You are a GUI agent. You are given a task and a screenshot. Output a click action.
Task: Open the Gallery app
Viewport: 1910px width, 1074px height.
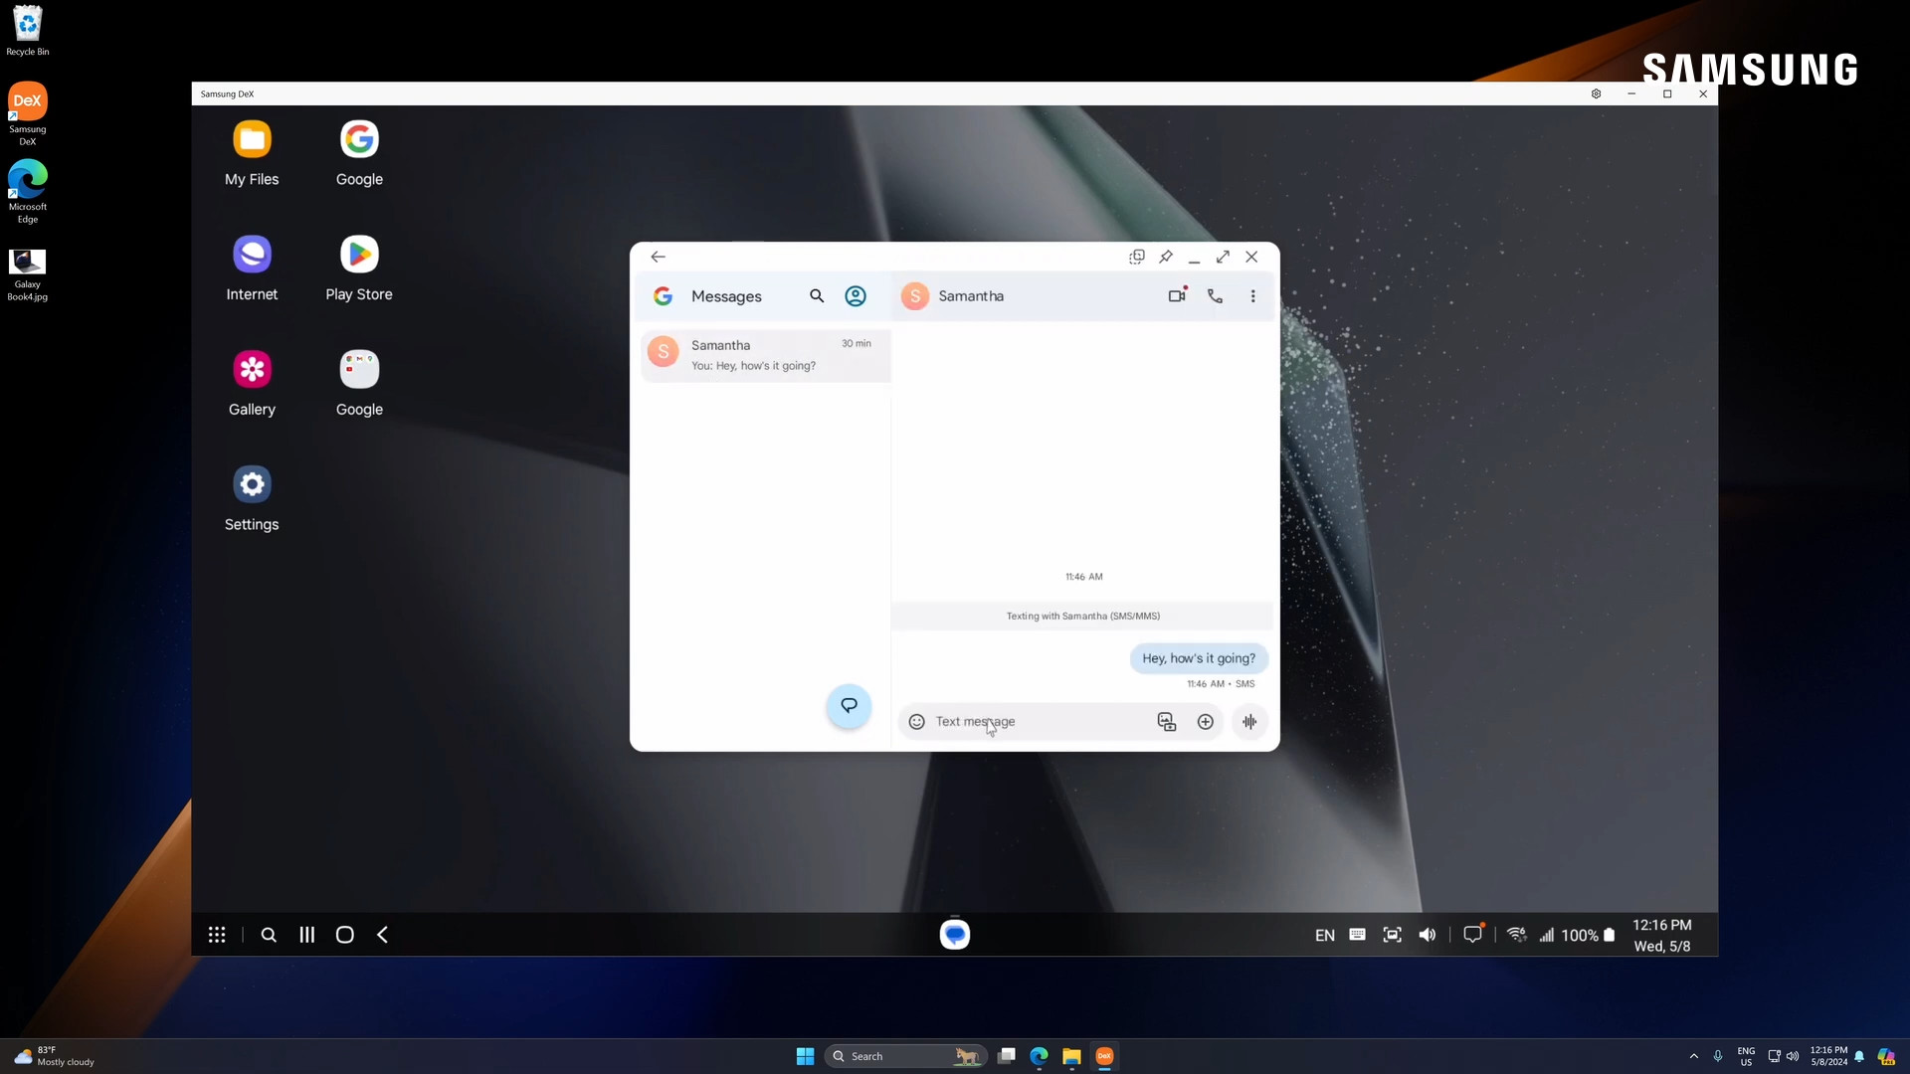click(x=252, y=382)
